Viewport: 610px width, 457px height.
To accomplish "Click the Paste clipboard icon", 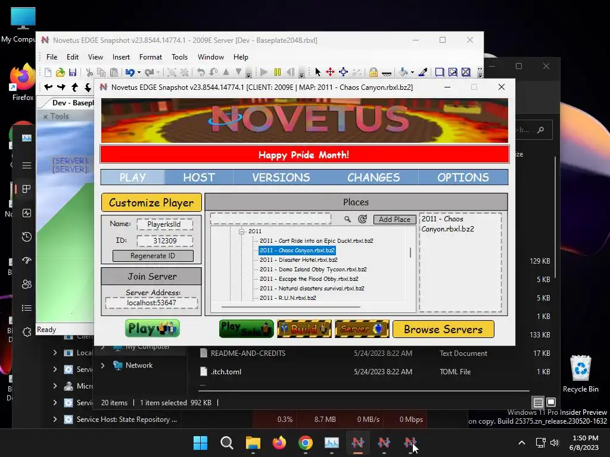I will pos(114,72).
